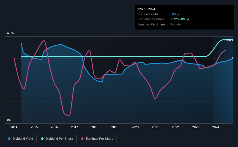Click the Dividend Yield endpoint marker
This screenshot has height=147, width=238.
click(233, 58)
